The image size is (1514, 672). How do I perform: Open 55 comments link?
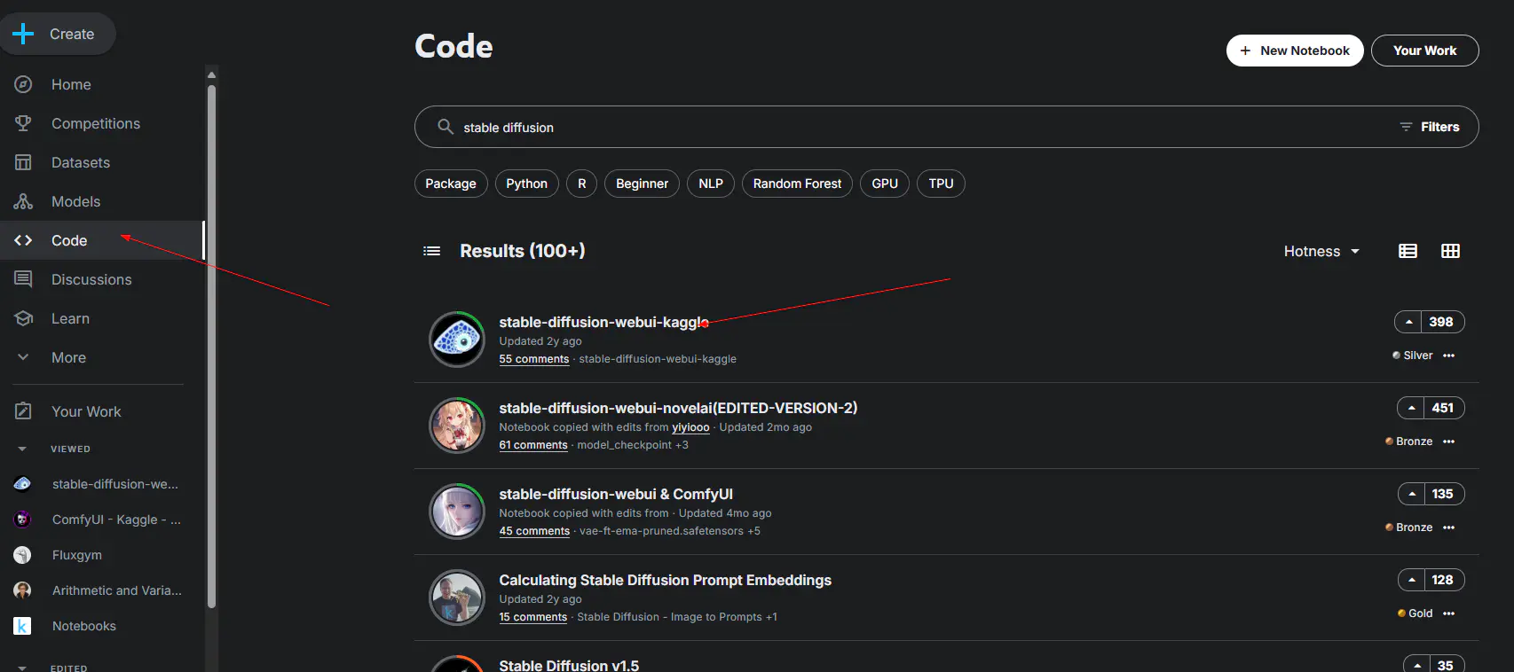coord(533,359)
